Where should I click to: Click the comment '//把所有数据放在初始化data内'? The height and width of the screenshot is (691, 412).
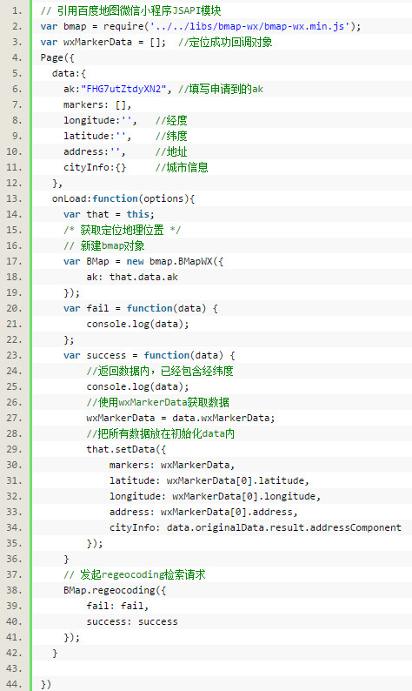click(160, 433)
